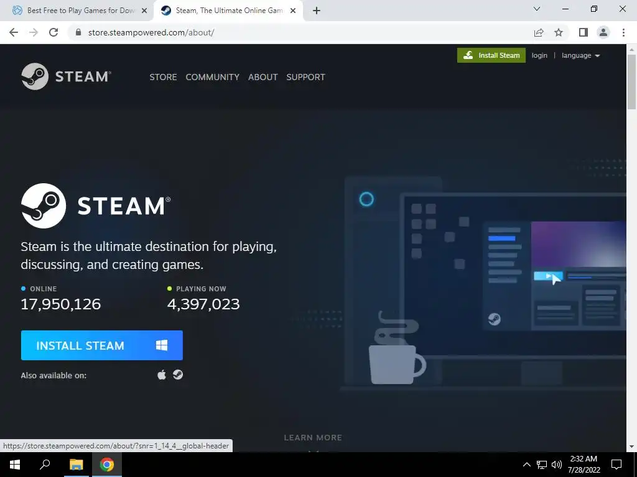Click the PLAYING NOW count 4,397,023
The width and height of the screenshot is (637, 477).
[x=203, y=304]
